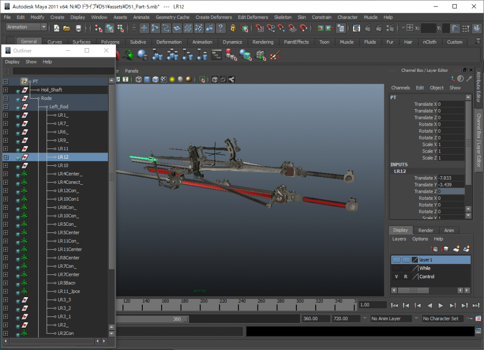Collapse the PT node in Outliner
The image size is (484, 350).
pyautogui.click(x=6, y=82)
